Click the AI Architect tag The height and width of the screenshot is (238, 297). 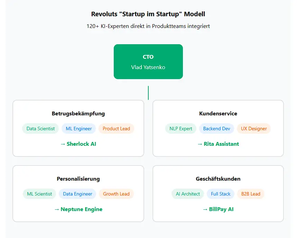(188, 194)
